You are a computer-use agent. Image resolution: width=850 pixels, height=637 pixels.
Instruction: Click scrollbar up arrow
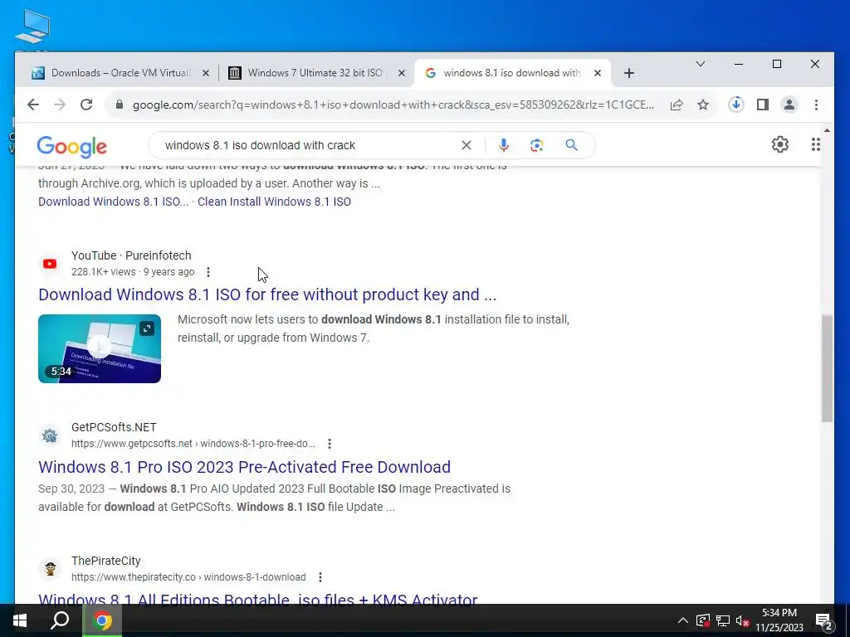(x=826, y=130)
